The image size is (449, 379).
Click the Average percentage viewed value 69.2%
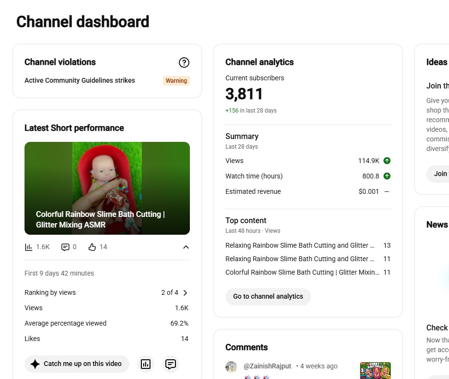[179, 323]
